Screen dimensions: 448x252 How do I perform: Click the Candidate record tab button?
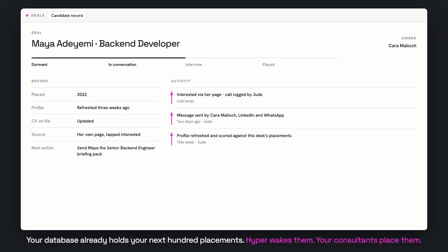point(67,15)
